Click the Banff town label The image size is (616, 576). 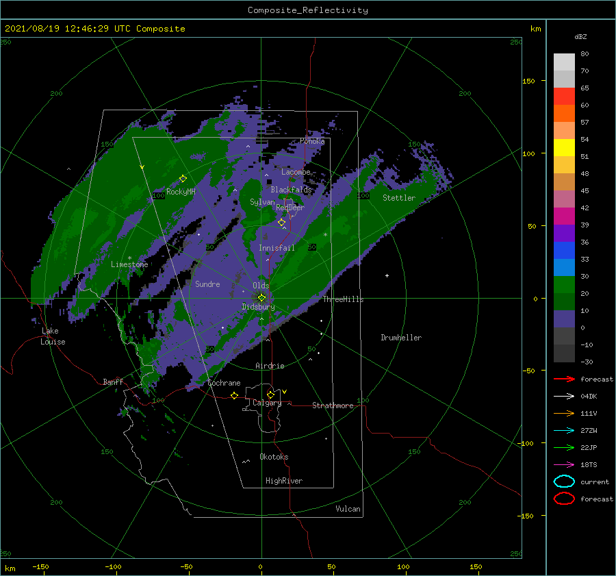[113, 381]
